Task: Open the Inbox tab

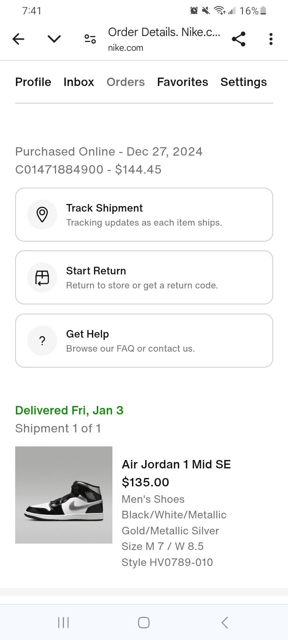Action: [x=79, y=82]
